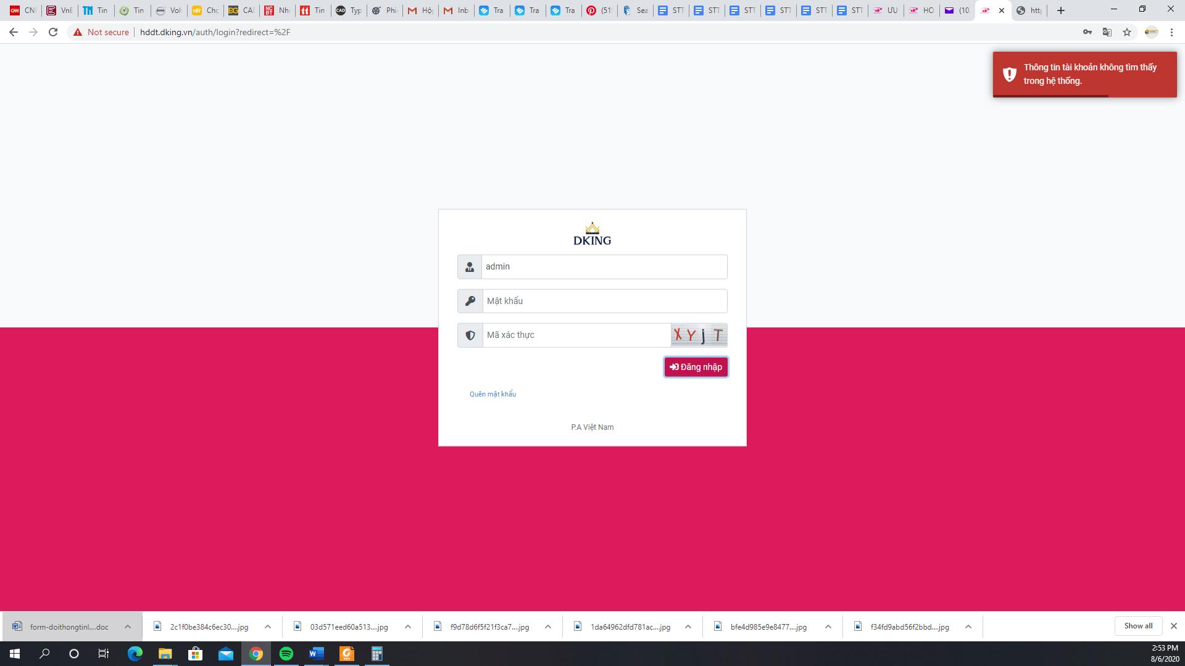
Task: Open Mail app from taskbar
Action: (225, 654)
